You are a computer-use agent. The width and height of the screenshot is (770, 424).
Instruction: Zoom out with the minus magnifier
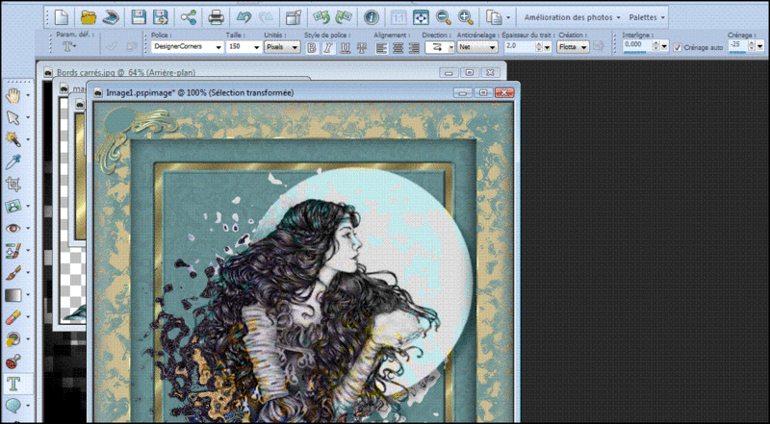[443, 17]
